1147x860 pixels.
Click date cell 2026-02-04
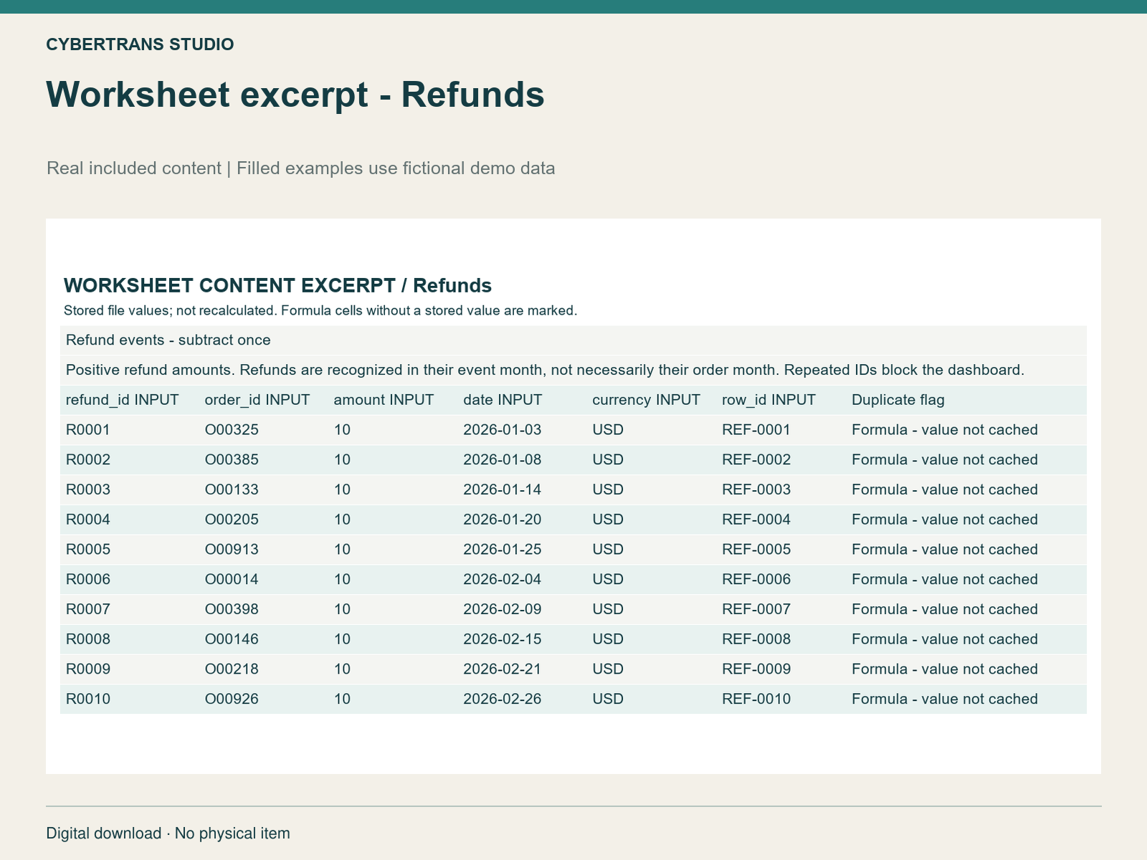point(503,579)
